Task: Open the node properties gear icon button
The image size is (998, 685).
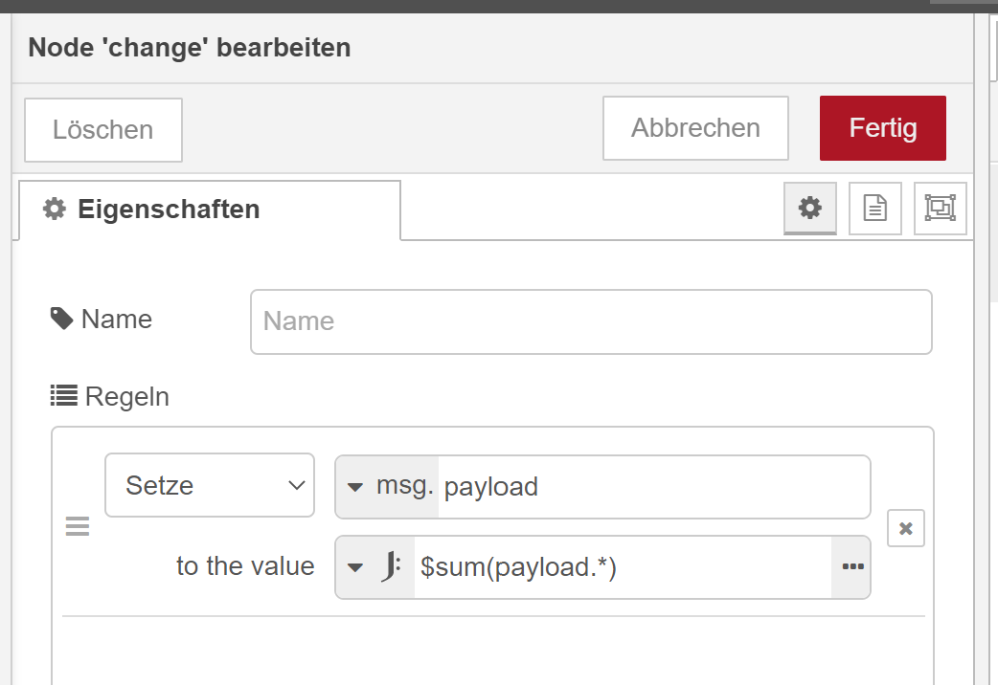Action: 810,208
